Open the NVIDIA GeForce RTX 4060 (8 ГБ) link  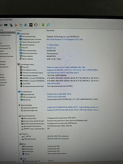[x=59, y=94]
